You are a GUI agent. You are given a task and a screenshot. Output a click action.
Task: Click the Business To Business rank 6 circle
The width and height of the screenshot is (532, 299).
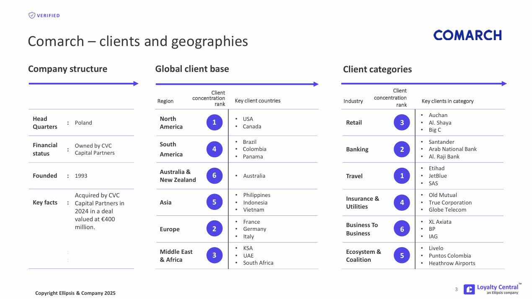tap(402, 229)
